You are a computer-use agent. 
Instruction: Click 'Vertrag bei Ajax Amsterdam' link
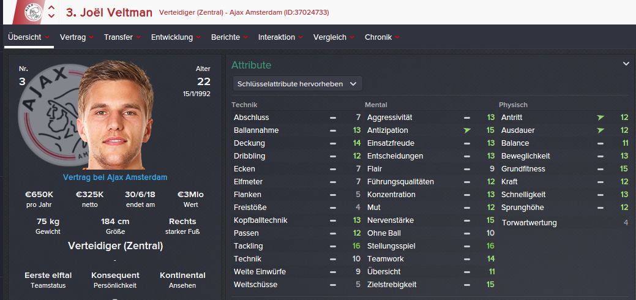115,178
